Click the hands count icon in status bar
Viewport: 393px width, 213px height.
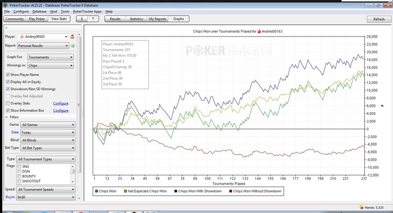click(x=361, y=207)
